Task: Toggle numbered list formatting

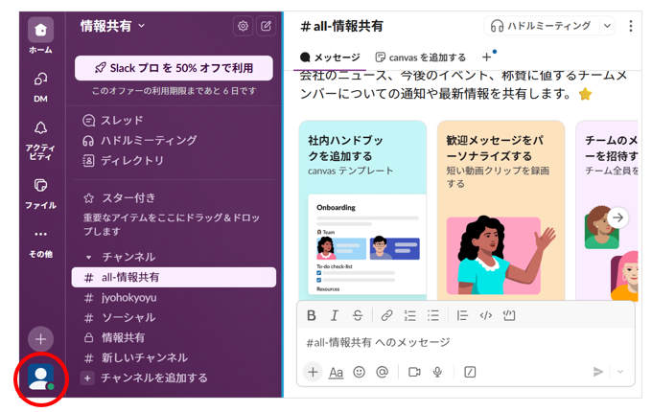Action: click(410, 315)
